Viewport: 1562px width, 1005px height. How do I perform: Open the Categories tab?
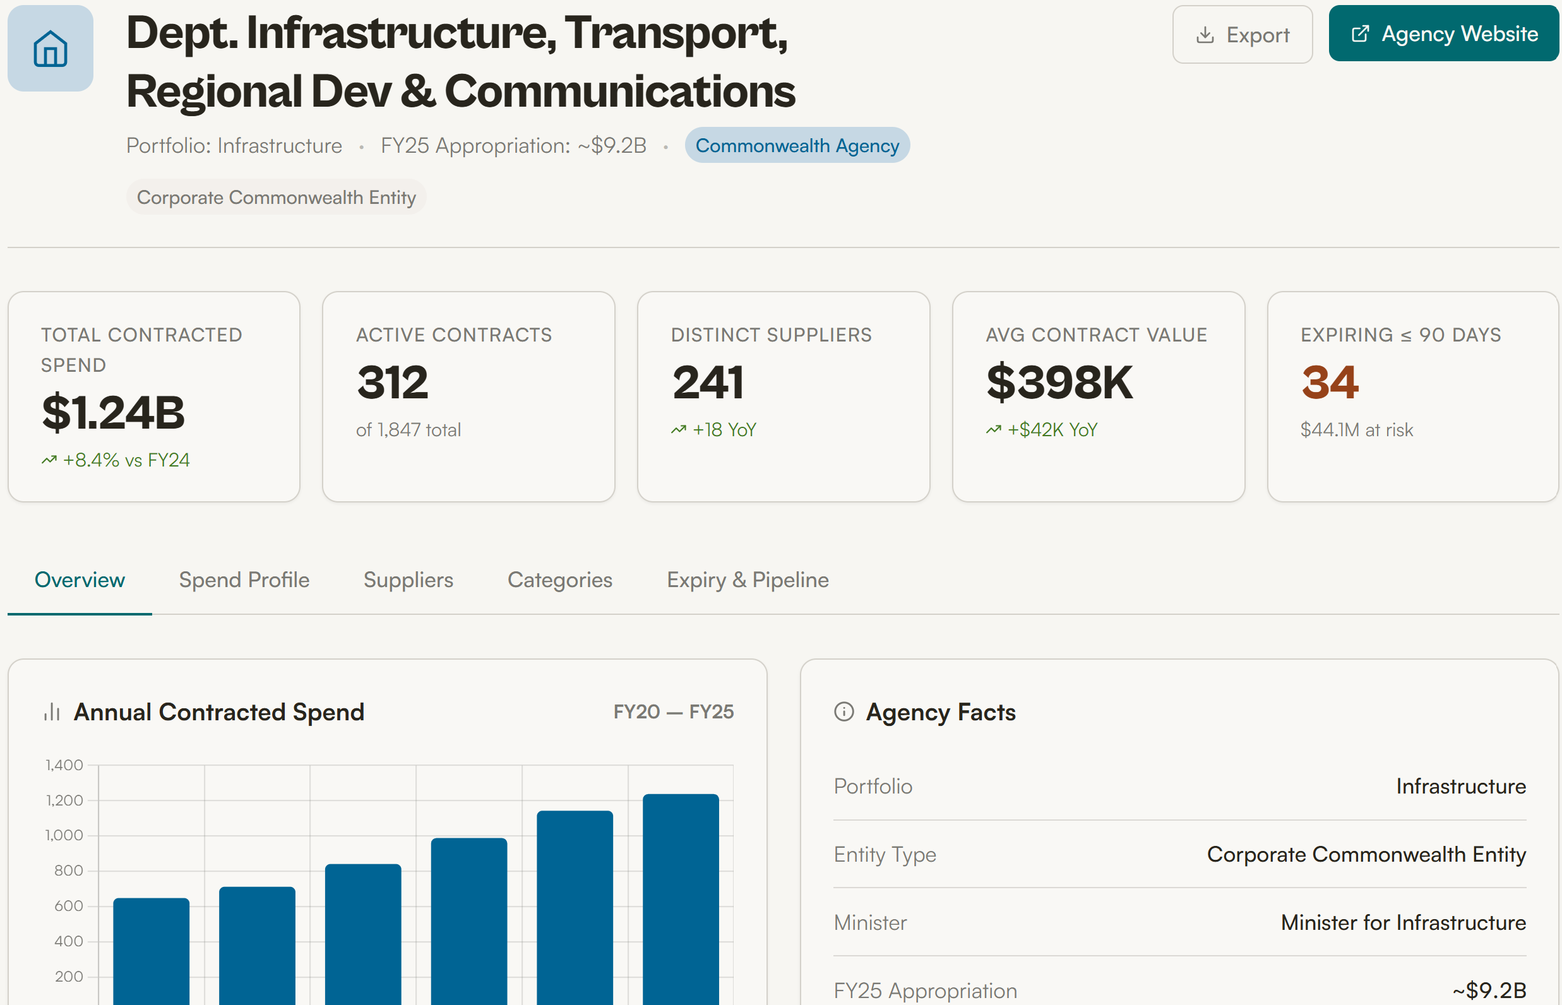pos(560,580)
